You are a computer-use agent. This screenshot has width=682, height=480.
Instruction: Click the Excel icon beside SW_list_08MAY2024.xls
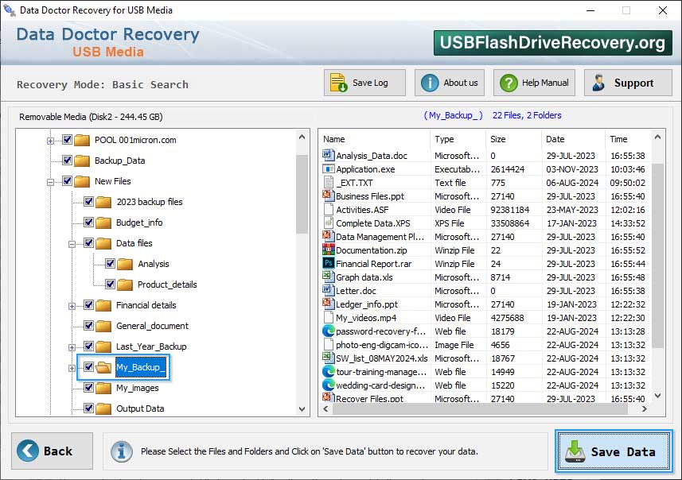coord(328,358)
